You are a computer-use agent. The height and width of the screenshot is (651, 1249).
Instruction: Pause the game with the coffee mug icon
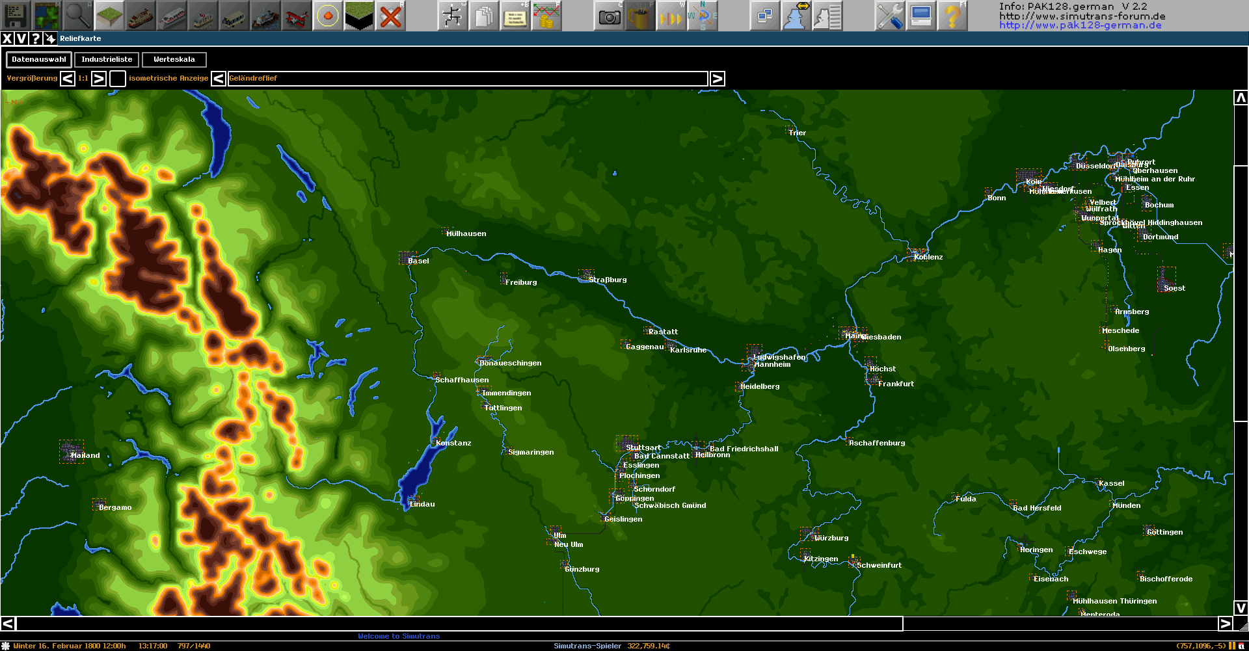pyautogui.click(x=640, y=16)
